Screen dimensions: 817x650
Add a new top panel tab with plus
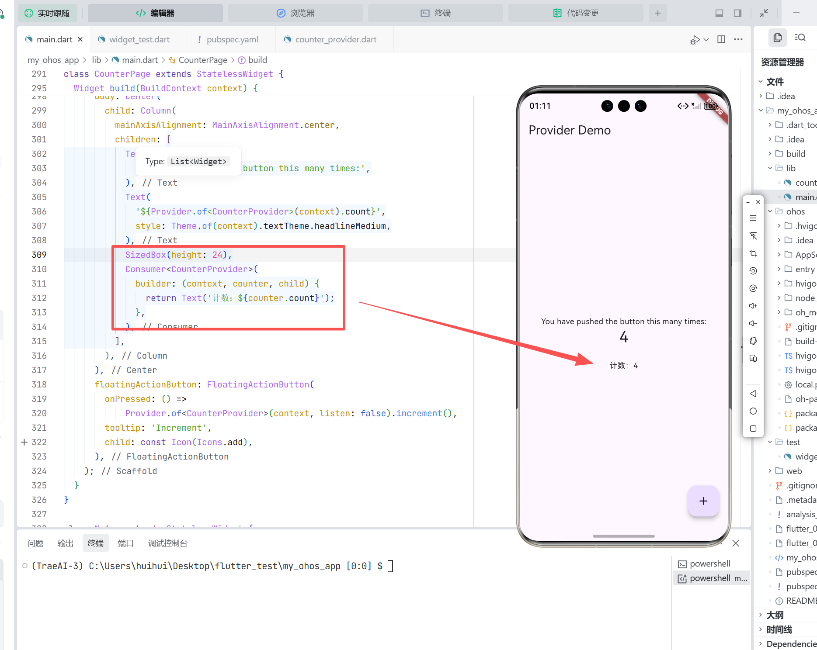657,13
